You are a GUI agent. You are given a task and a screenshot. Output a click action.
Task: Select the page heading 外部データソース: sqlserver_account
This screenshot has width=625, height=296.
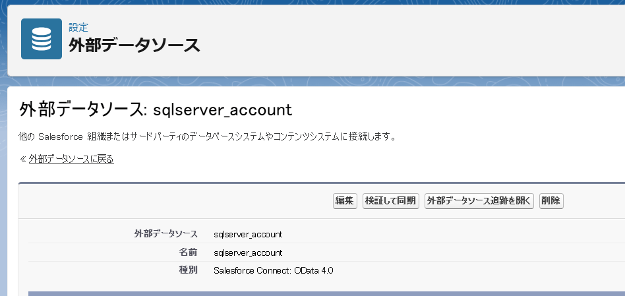(156, 110)
